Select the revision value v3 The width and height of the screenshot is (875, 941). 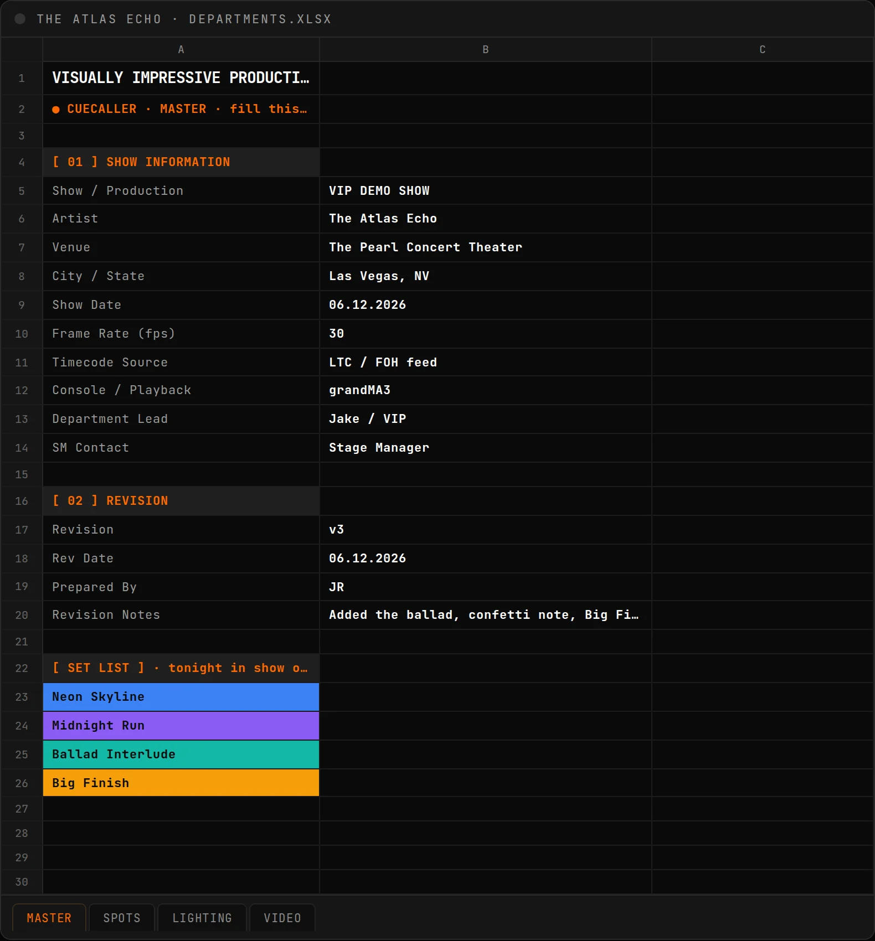click(x=486, y=530)
